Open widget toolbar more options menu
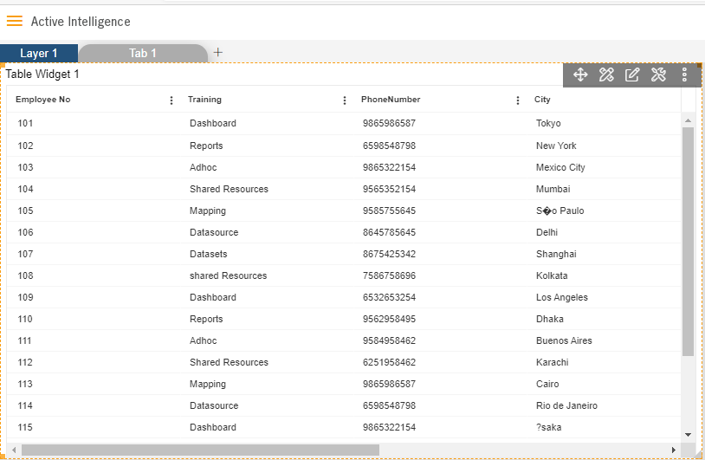 [684, 75]
